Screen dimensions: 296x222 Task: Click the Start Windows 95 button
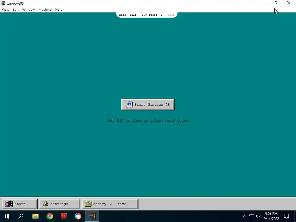coord(148,105)
